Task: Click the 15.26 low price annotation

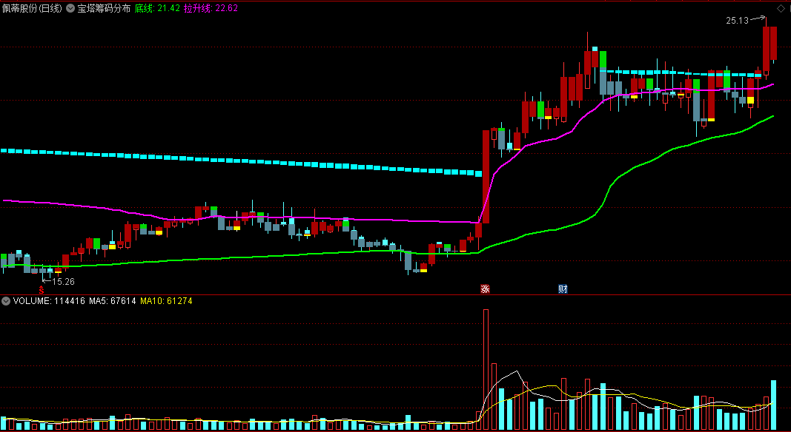Action: (x=64, y=282)
